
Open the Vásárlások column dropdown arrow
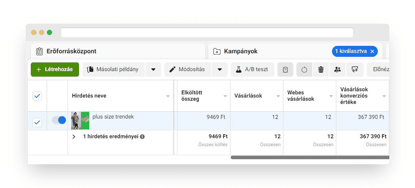pos(278,96)
